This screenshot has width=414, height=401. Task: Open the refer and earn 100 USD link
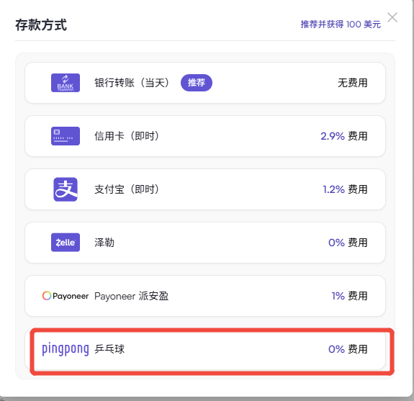tap(341, 24)
